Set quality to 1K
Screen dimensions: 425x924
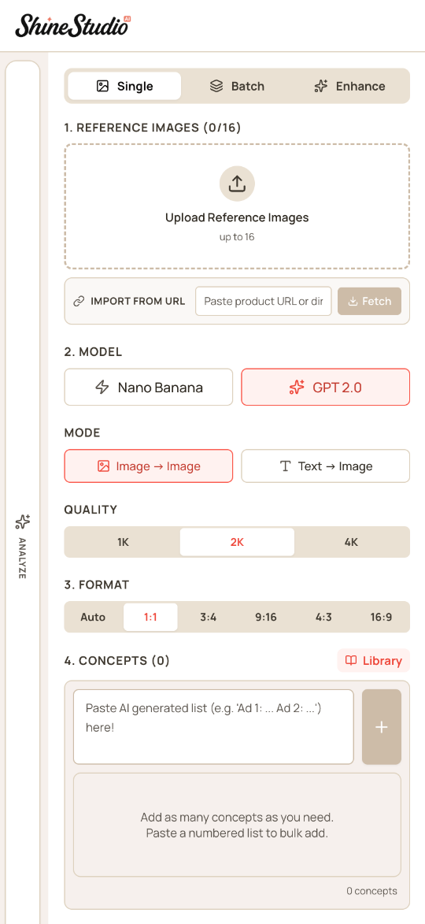pyautogui.click(x=123, y=542)
